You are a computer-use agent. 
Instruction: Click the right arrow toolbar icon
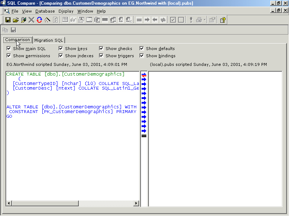147,20
